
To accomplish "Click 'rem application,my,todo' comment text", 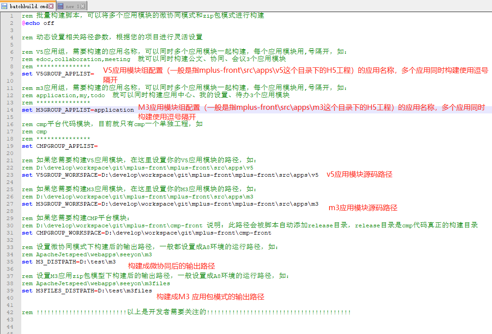I will coord(63,95).
